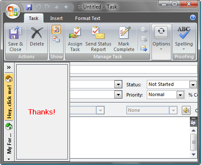
Task: Expand the Options menu arrow
Action: coord(161,49)
